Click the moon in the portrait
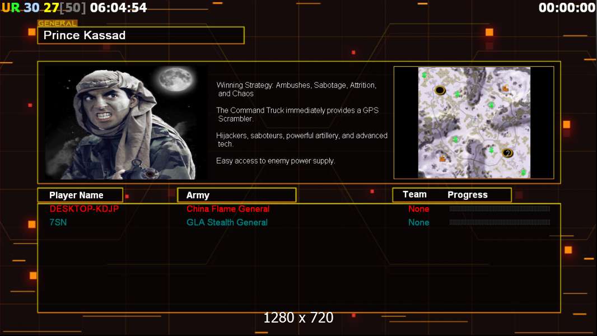Screen dimensions: 597x336 pos(176,79)
